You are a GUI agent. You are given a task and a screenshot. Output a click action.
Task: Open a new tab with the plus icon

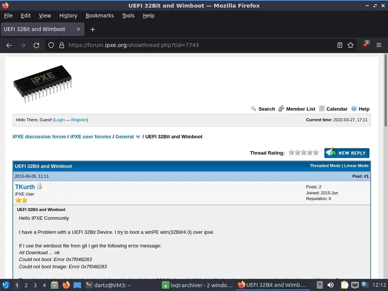[92, 30]
